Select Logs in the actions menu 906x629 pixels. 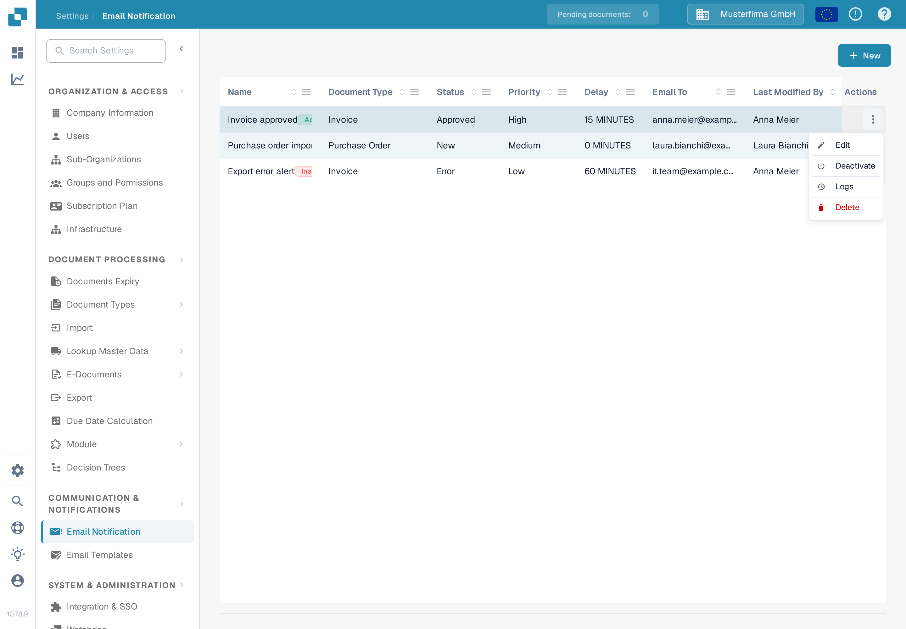[x=845, y=187]
